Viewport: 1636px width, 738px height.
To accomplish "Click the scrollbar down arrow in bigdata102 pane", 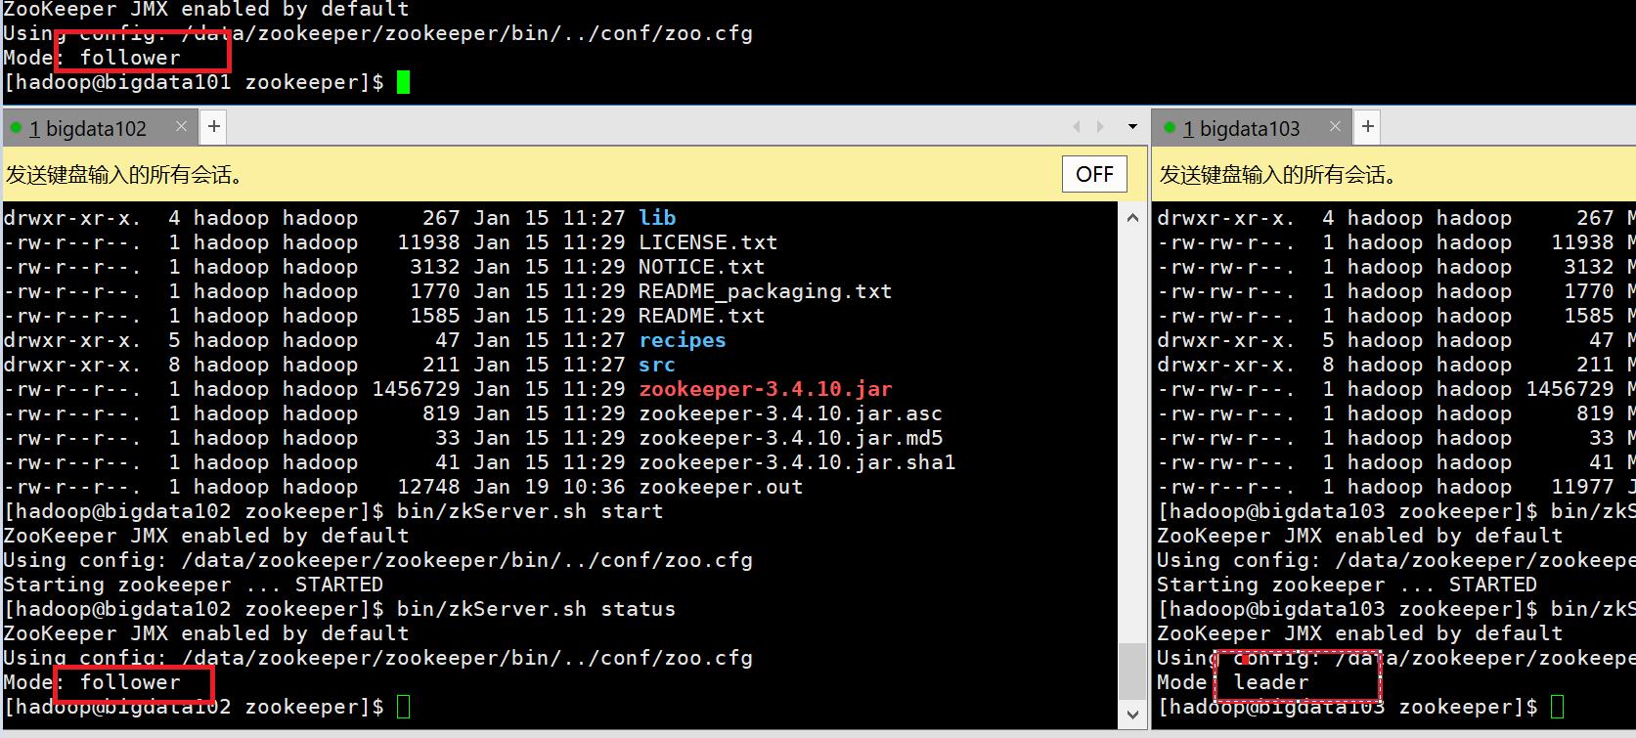I will click(x=1132, y=715).
